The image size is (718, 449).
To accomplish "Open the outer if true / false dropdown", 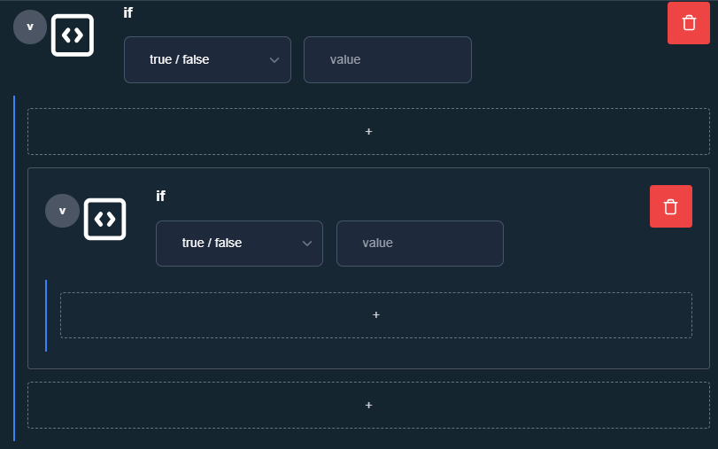I will tap(207, 59).
